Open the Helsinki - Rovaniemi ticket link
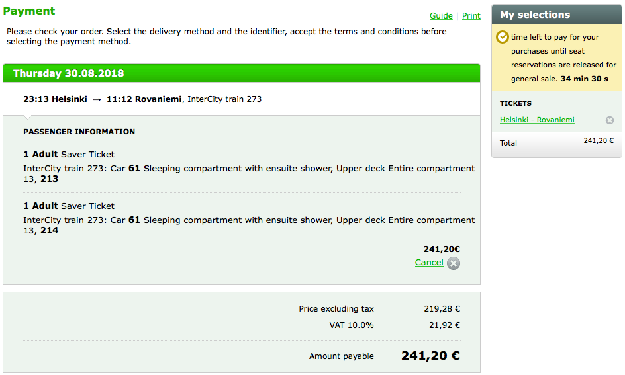The width and height of the screenshot is (625, 375). click(537, 120)
